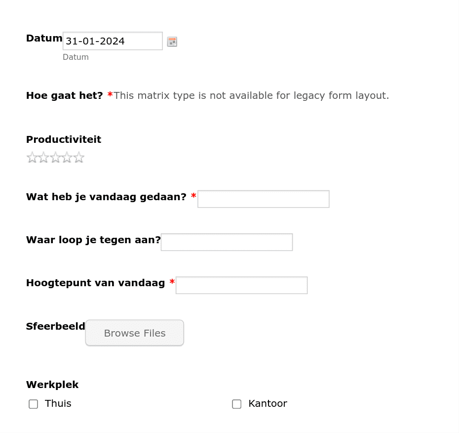This screenshot has width=459, height=433.
Task: Click the Browse Files upload button
Action: tap(135, 333)
